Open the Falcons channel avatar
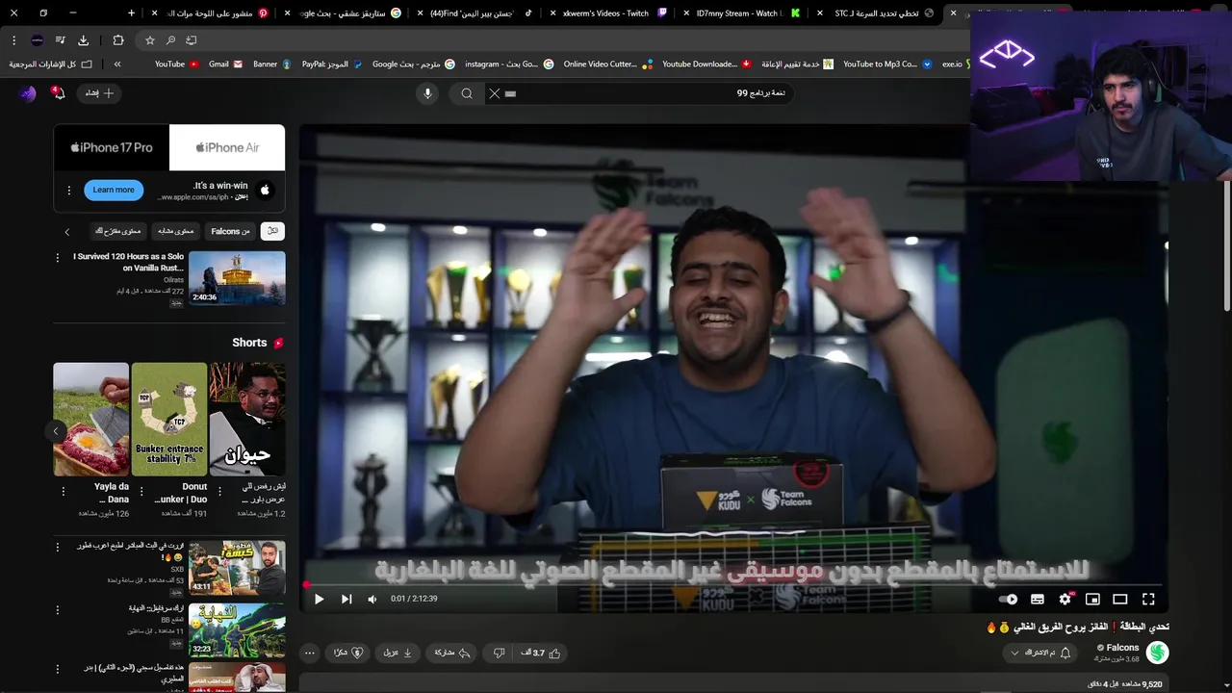The image size is (1232, 693). [x=1157, y=653]
